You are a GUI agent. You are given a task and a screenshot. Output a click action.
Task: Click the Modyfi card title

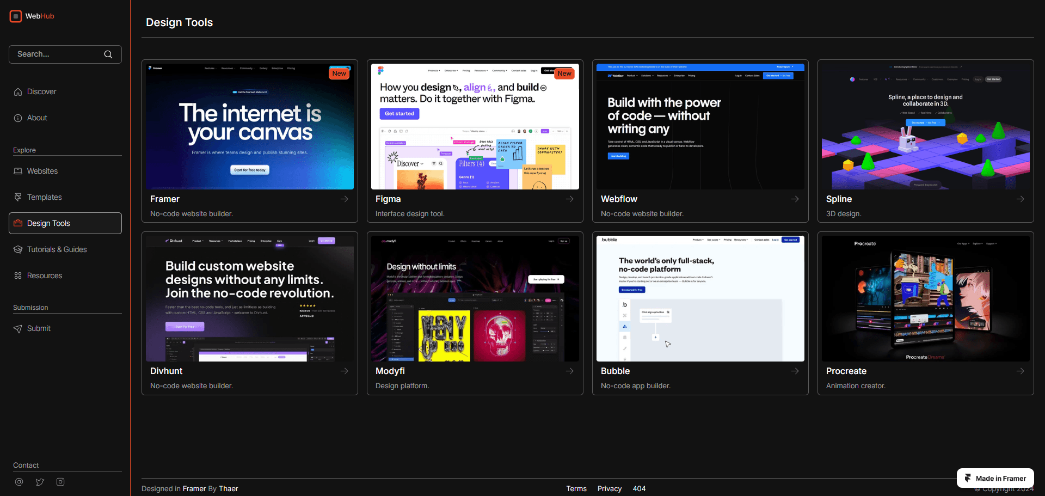390,371
